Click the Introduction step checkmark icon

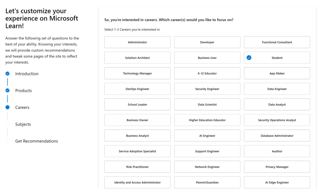pyautogui.click(x=7, y=73)
